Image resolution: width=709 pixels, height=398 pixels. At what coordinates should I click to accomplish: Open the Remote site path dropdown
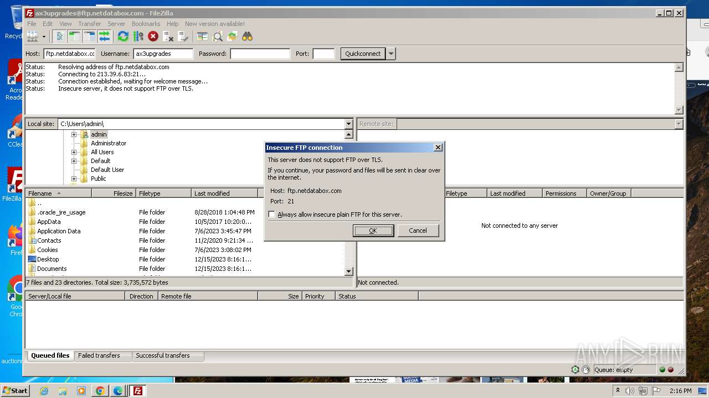pyautogui.click(x=679, y=124)
